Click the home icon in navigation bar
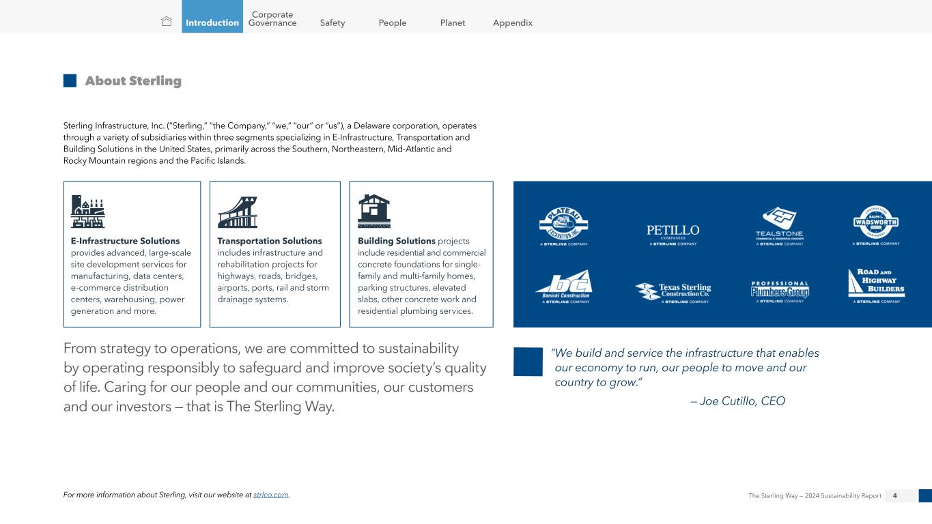The image size is (932, 524). (166, 22)
